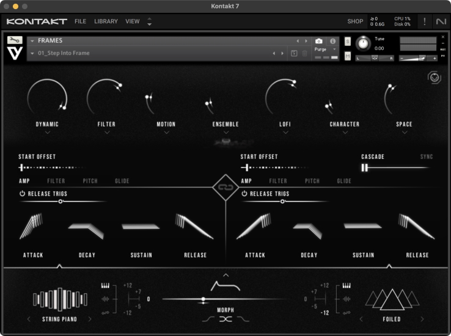Go to next source after Foiled
This screenshot has width=451, height=336.
tap(422, 319)
